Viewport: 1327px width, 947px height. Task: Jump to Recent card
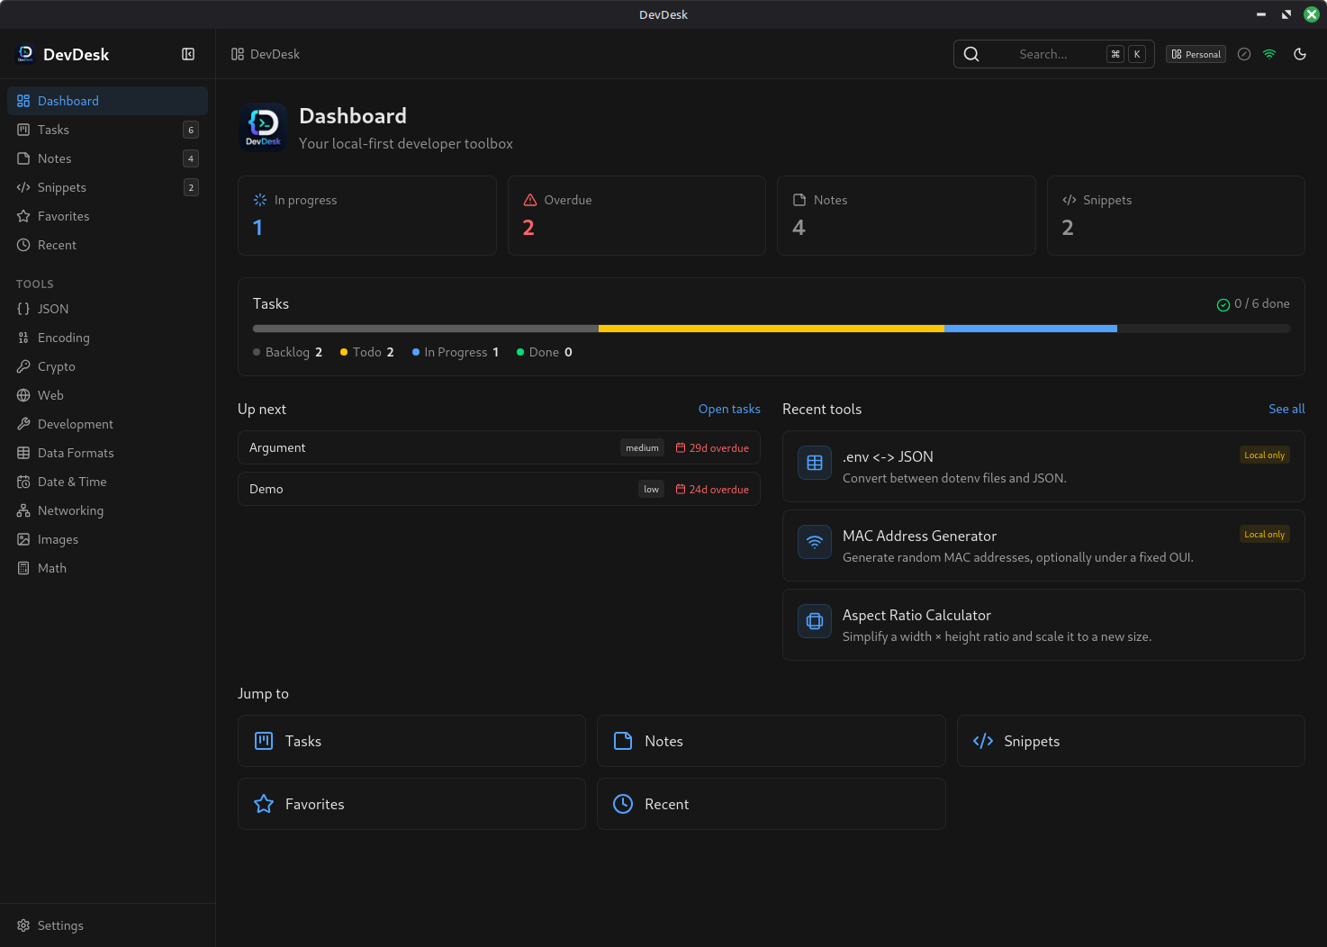(772, 804)
